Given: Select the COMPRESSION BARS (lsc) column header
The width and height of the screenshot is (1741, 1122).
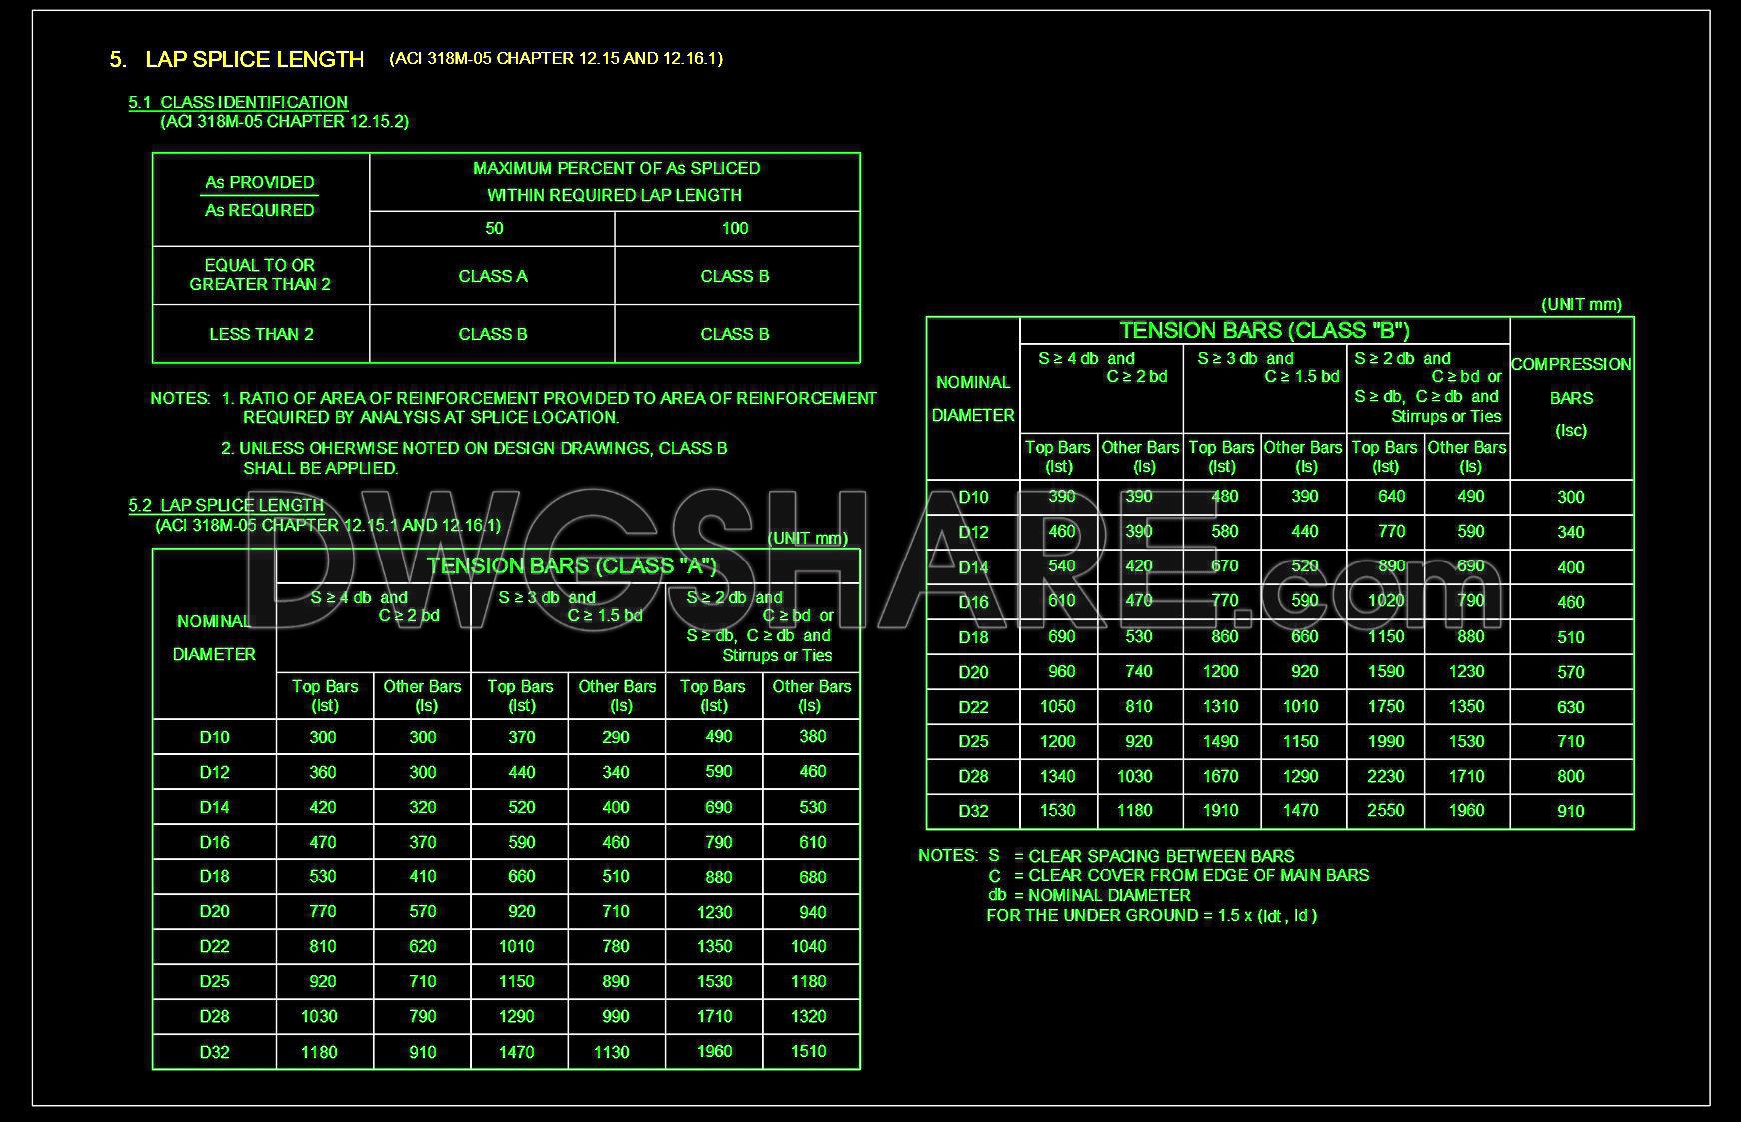Looking at the screenshot, I should click(x=1570, y=397).
